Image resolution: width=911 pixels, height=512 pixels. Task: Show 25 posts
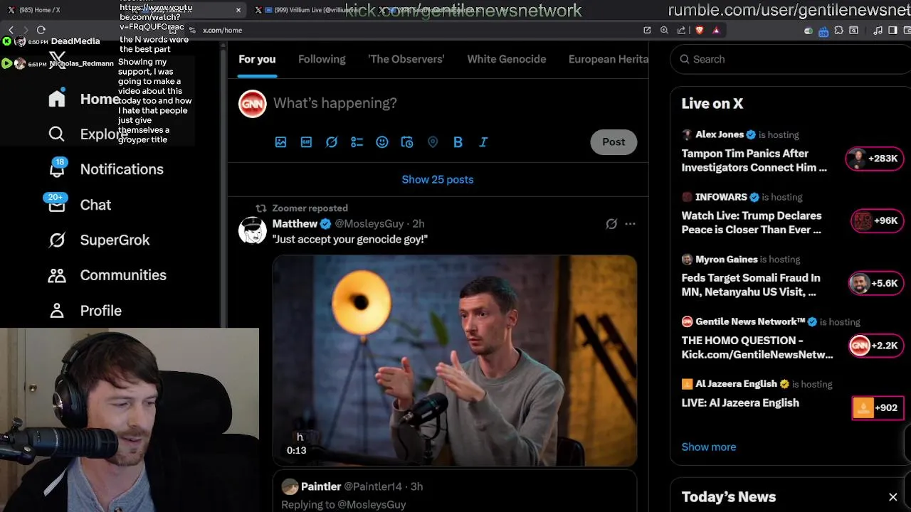point(438,179)
